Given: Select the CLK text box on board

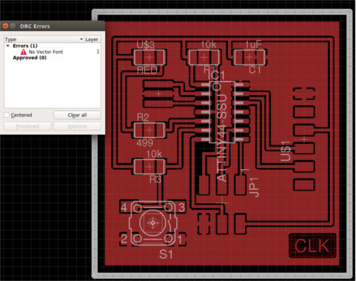Looking at the screenshot, I should point(312,245).
